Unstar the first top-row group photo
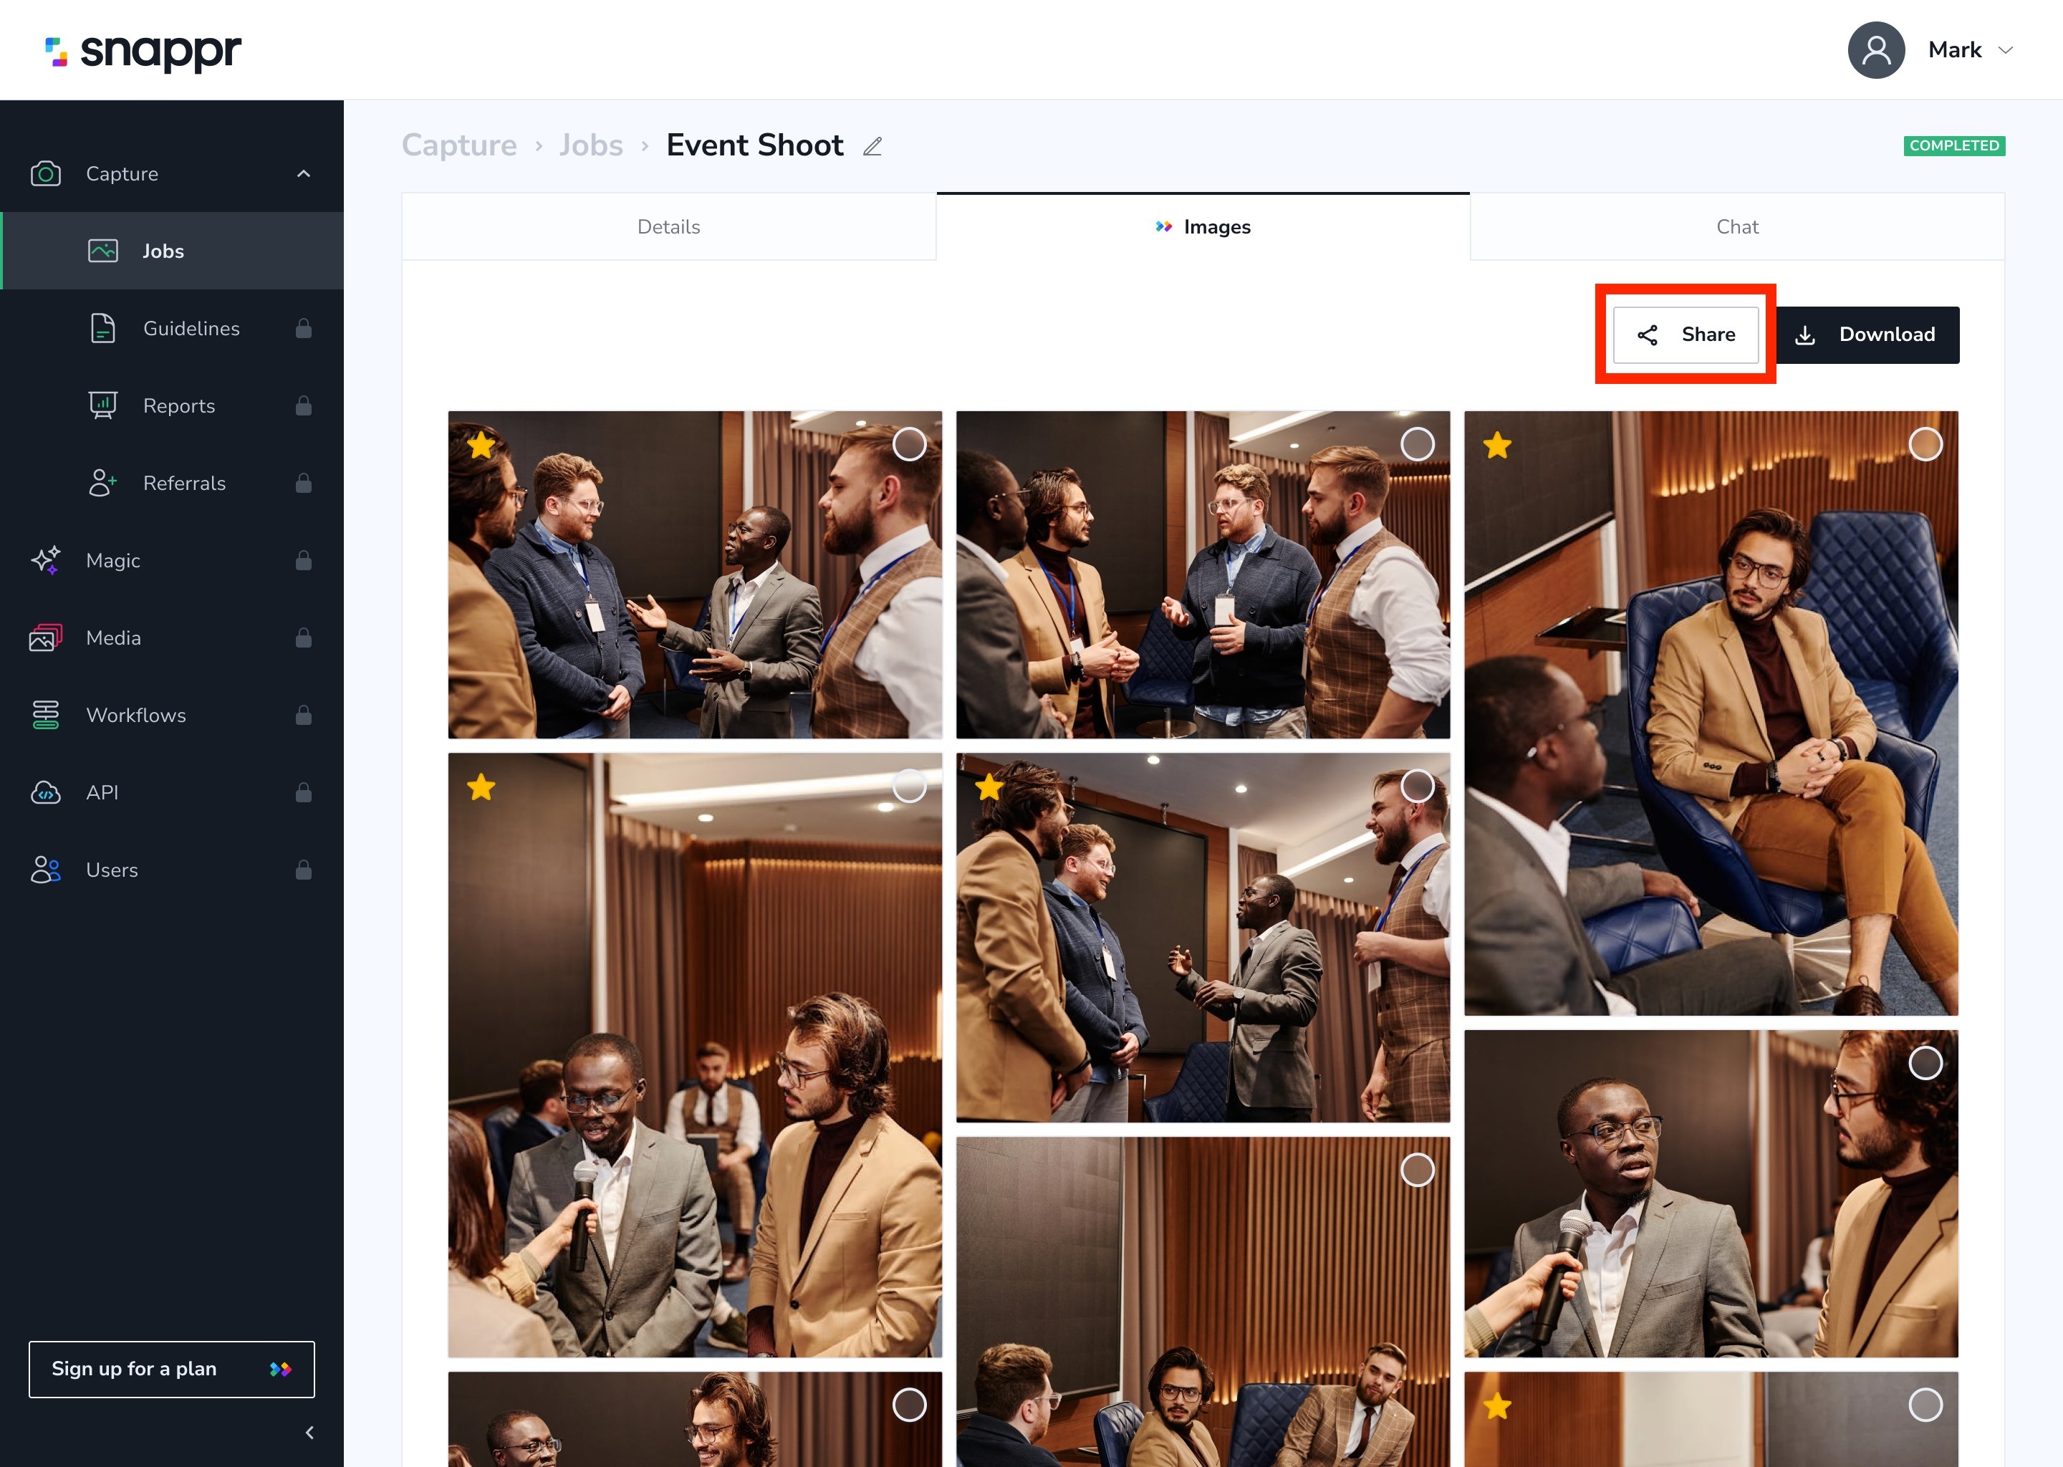 (481, 444)
